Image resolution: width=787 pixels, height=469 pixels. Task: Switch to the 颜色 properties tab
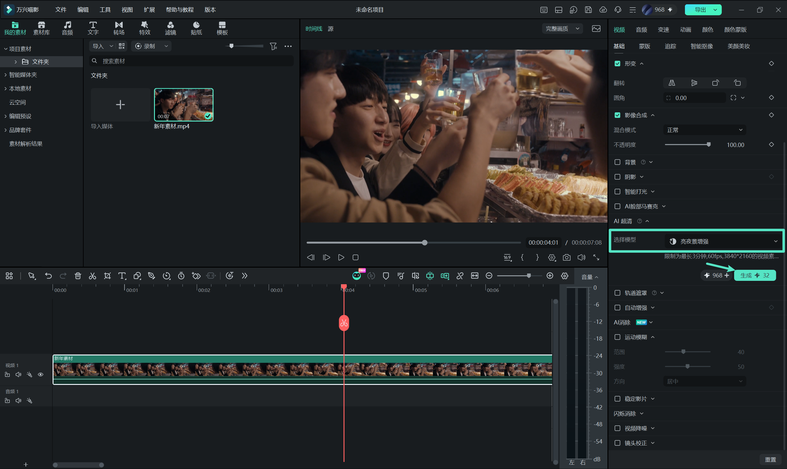point(707,29)
